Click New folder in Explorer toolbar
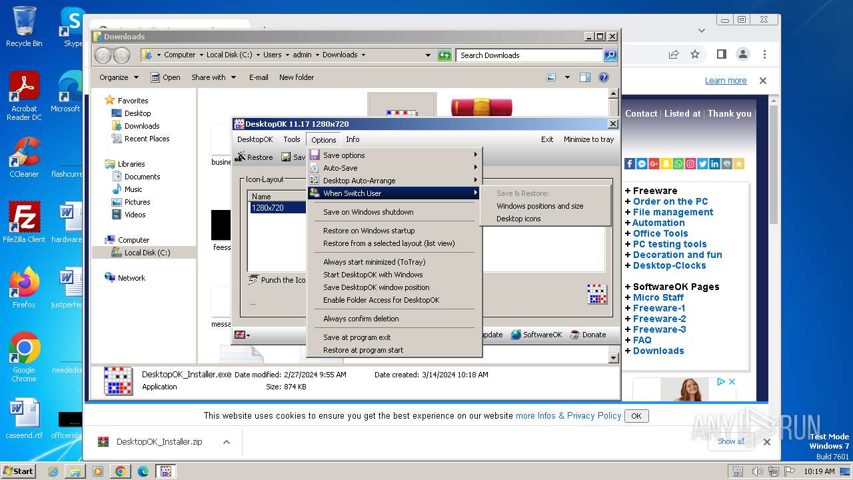The image size is (853, 480). pos(297,77)
